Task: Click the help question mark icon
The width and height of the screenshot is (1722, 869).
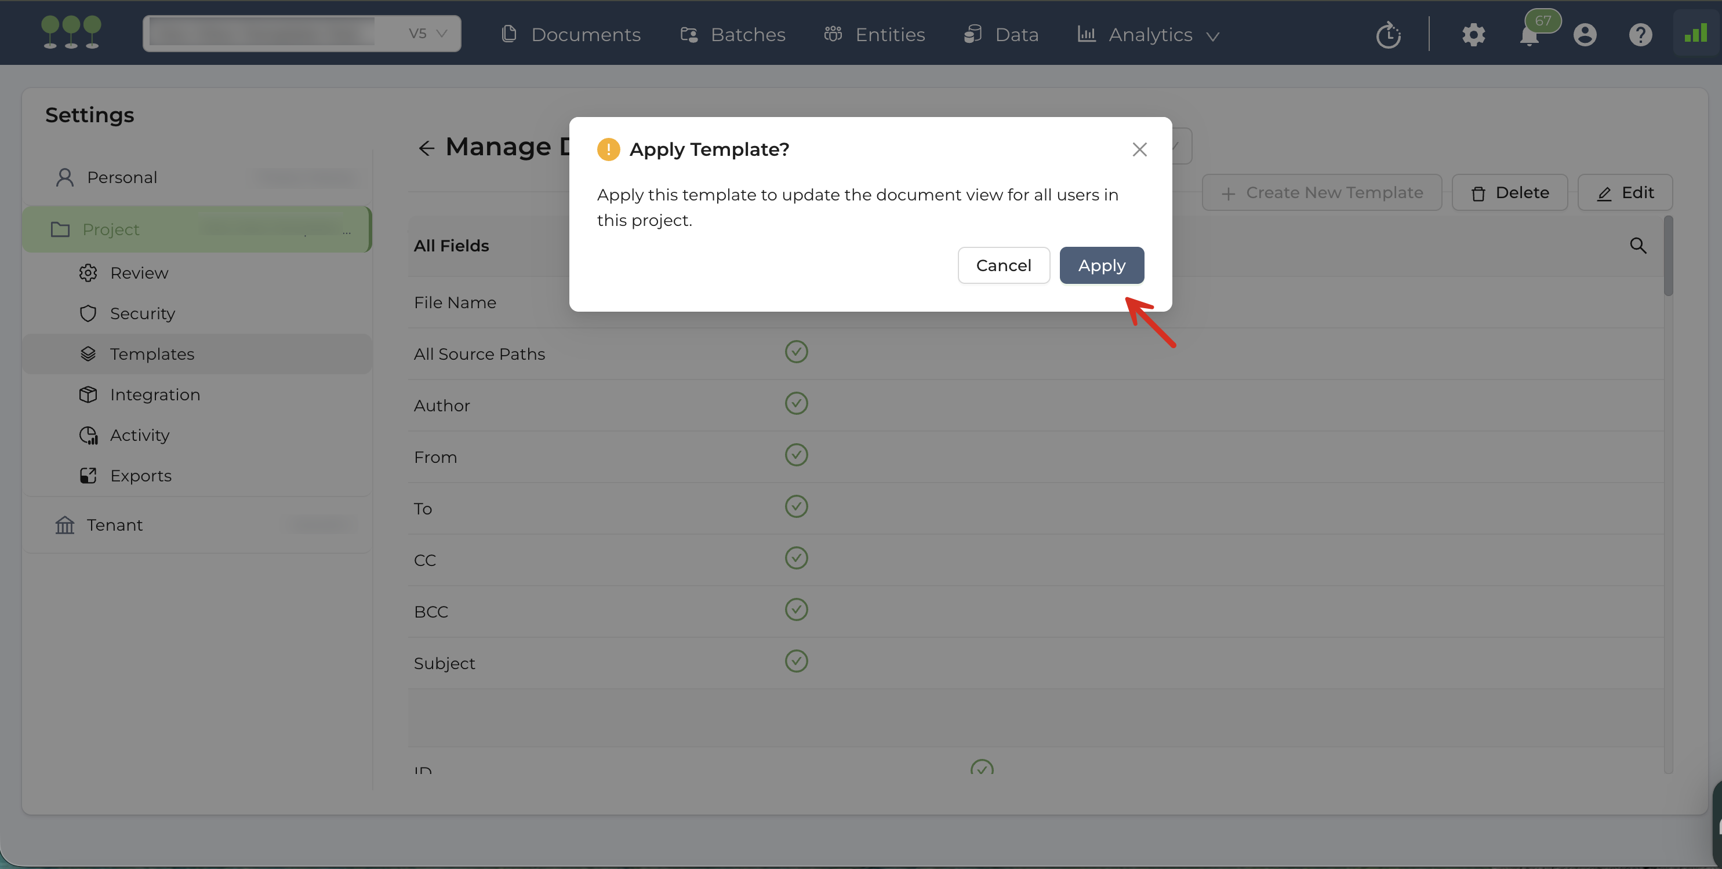Action: point(1640,35)
